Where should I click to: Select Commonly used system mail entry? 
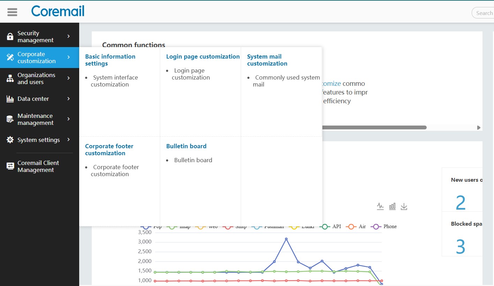[x=287, y=81]
